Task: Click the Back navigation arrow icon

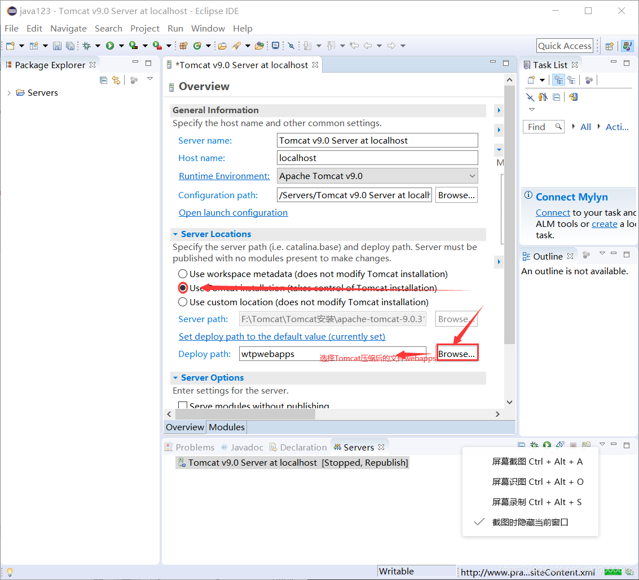Action: (368, 46)
